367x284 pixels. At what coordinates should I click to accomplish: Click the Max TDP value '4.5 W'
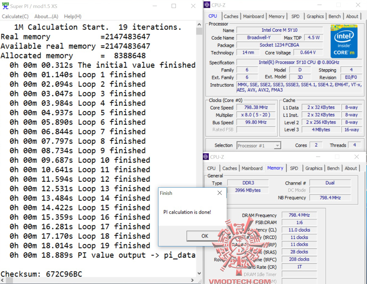[314, 37]
